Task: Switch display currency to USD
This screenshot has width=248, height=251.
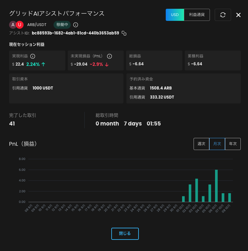Action: [x=175, y=15]
